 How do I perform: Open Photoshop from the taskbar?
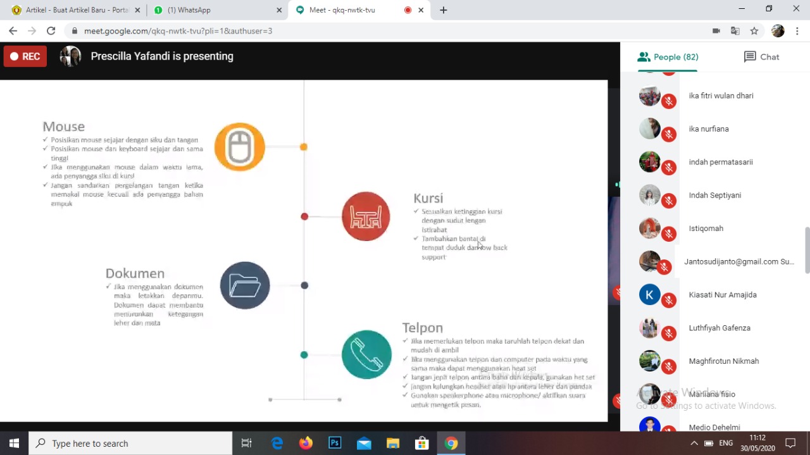coord(335,444)
